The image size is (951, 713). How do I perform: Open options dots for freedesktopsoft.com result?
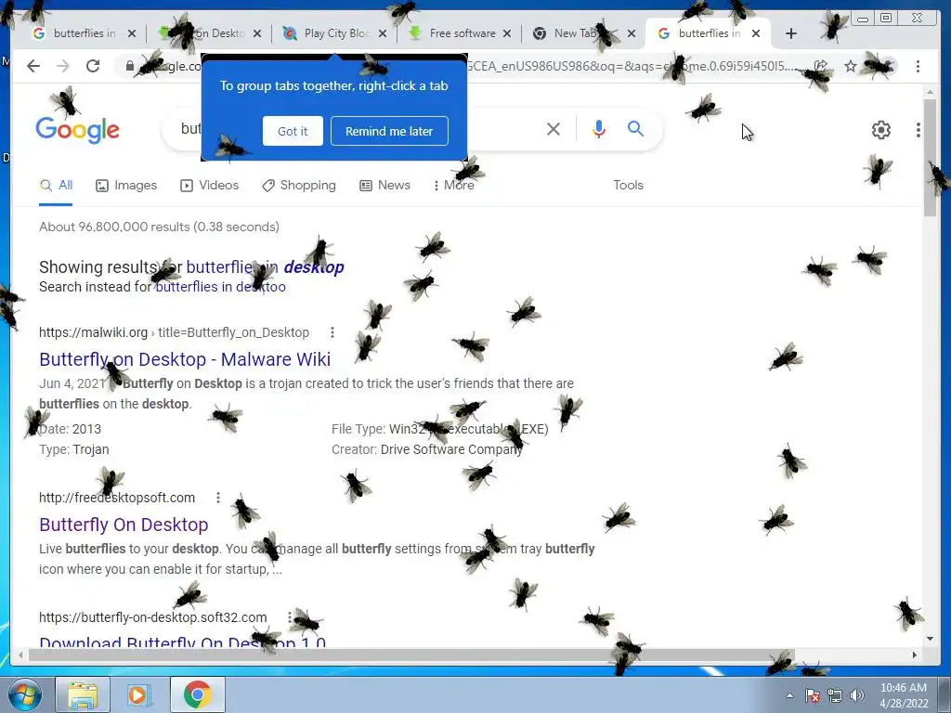click(x=217, y=498)
